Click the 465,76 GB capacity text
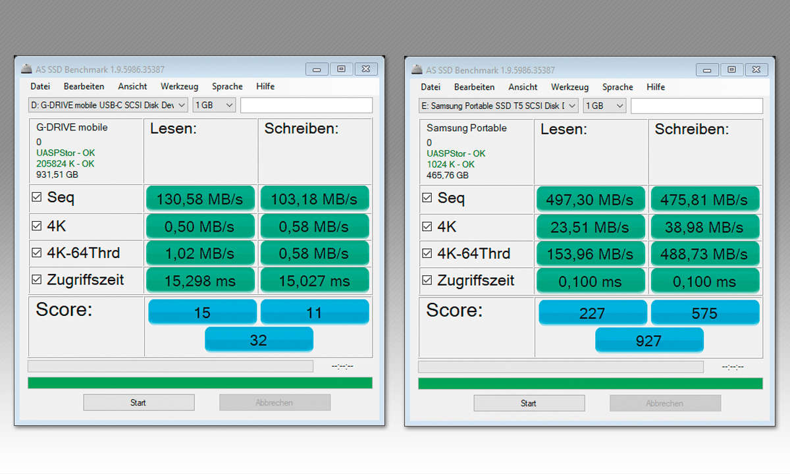The width and height of the screenshot is (790, 474). point(448,175)
